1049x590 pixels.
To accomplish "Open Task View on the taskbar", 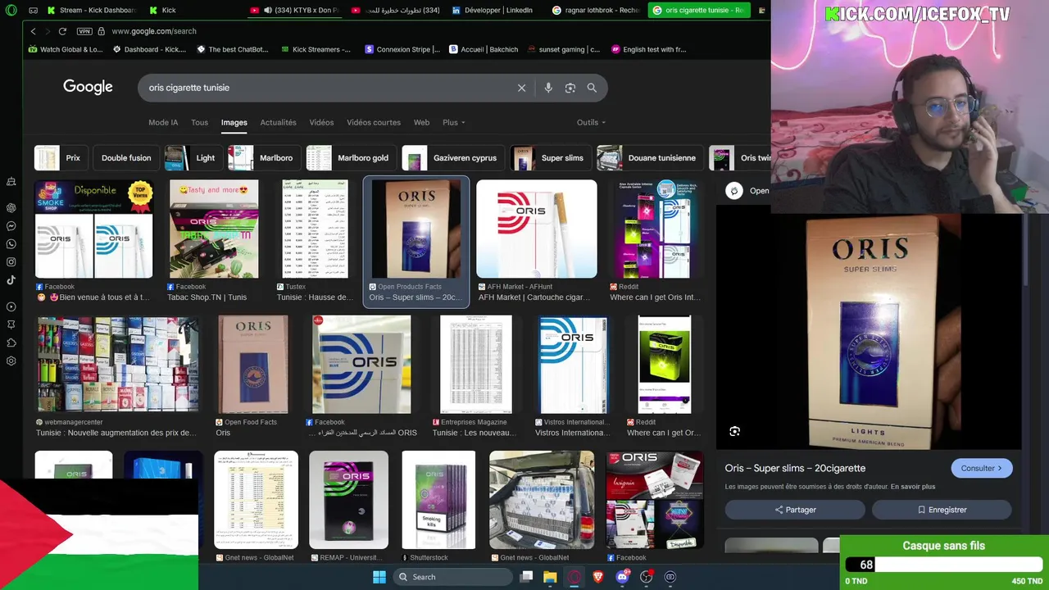I will 527,577.
